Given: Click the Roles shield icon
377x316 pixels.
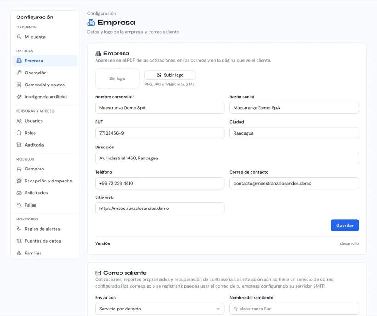Looking at the screenshot, I should pos(19,133).
